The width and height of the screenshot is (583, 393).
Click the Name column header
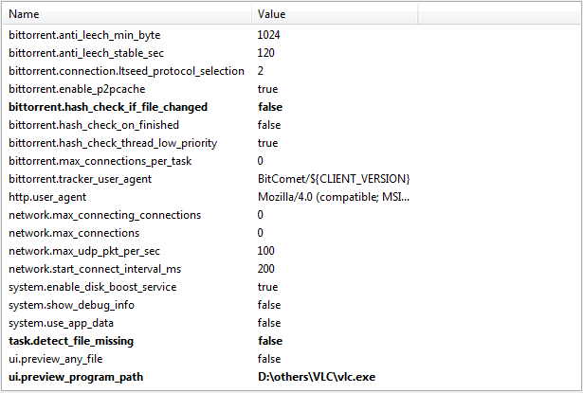pyautogui.click(x=24, y=14)
